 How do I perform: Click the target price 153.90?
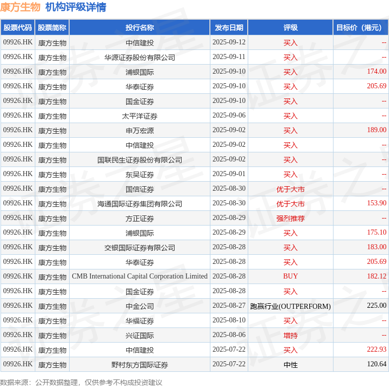tap(376, 203)
